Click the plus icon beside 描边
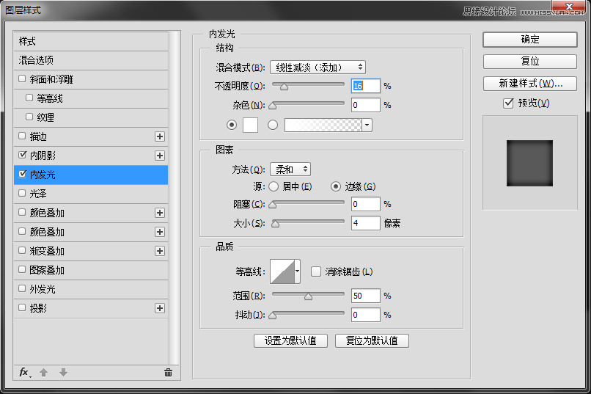591x394 pixels. pos(160,136)
